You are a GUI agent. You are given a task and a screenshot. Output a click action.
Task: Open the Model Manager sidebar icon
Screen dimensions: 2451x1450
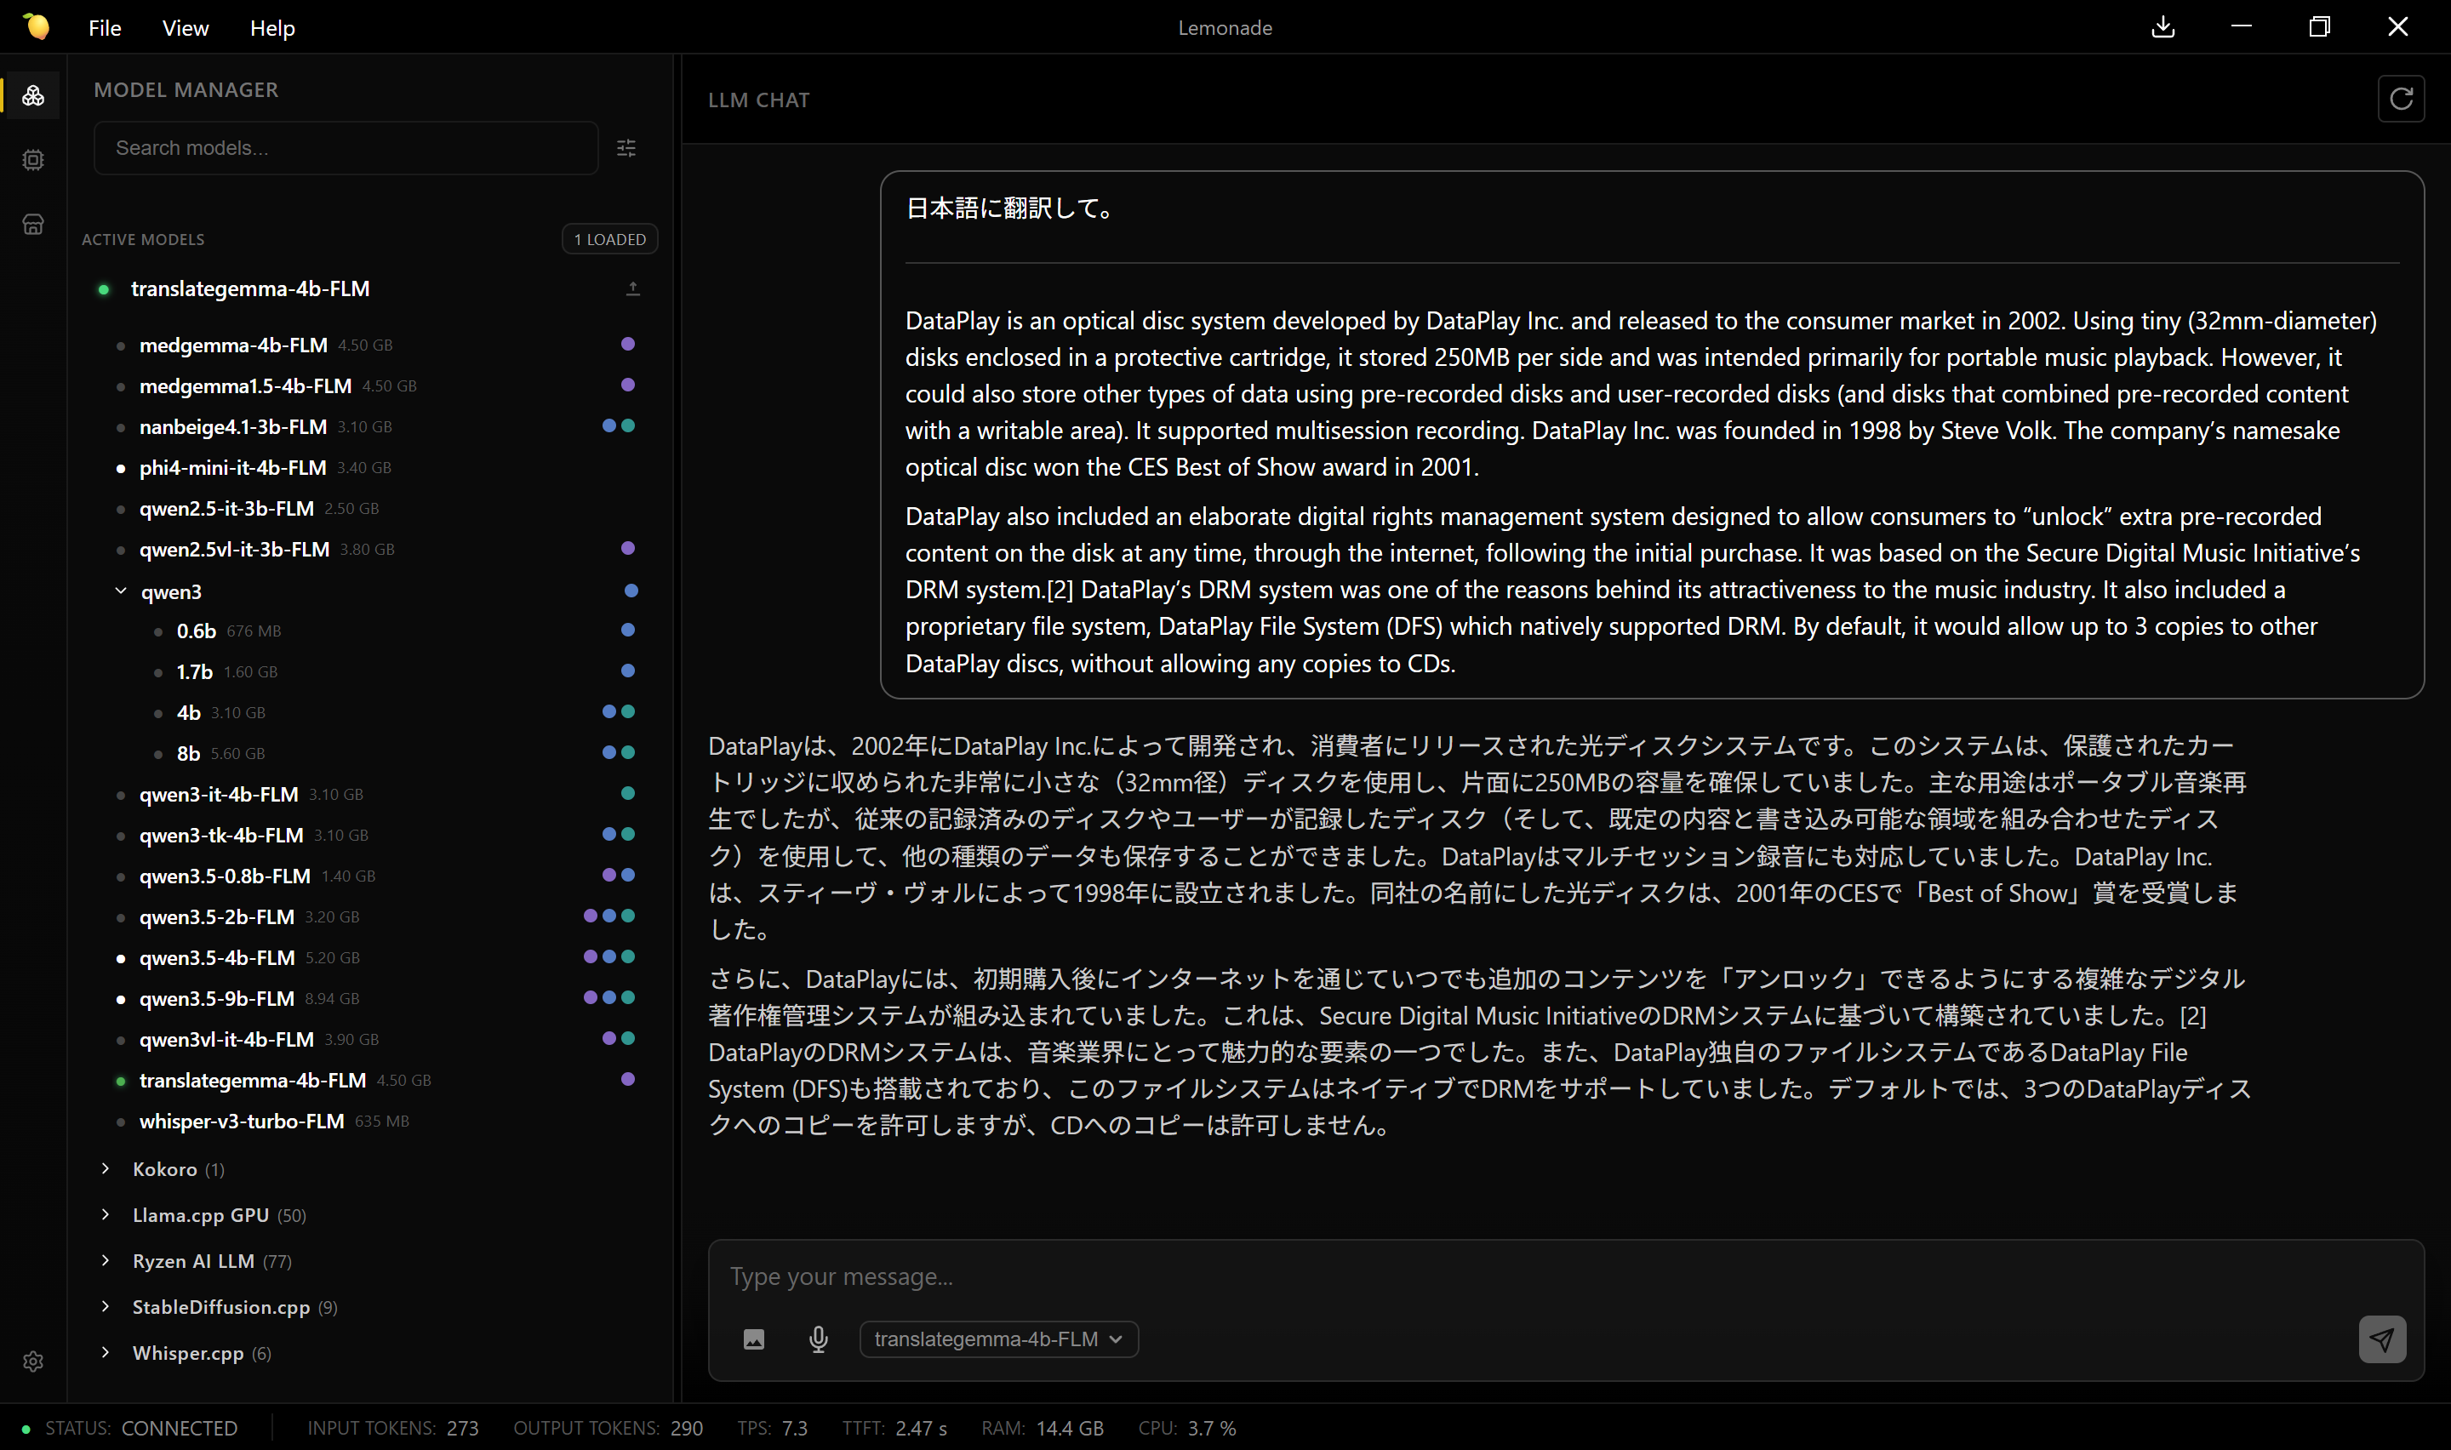point(33,96)
